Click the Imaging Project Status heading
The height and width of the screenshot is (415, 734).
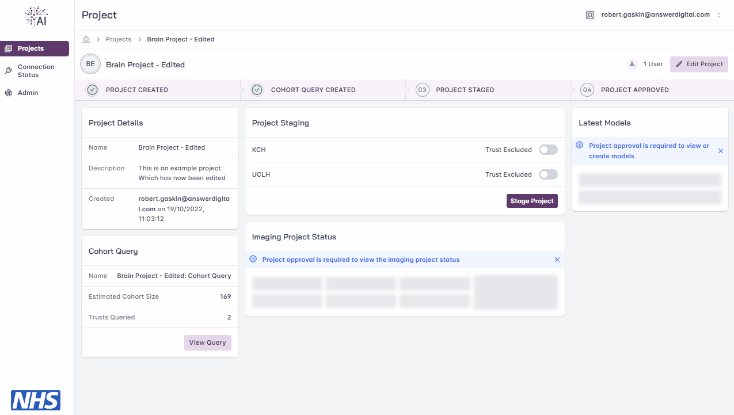pyautogui.click(x=294, y=237)
